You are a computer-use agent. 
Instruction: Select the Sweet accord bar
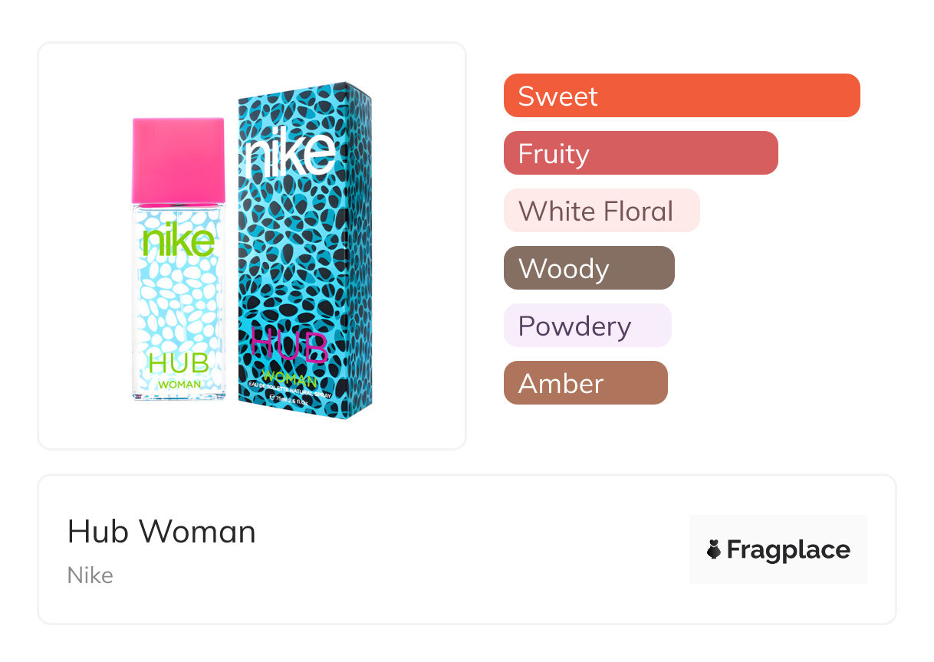pyautogui.click(x=681, y=96)
